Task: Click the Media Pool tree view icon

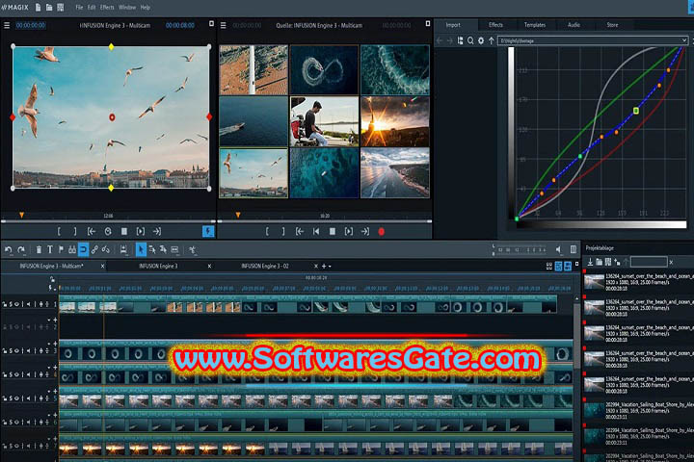Action: click(x=461, y=40)
